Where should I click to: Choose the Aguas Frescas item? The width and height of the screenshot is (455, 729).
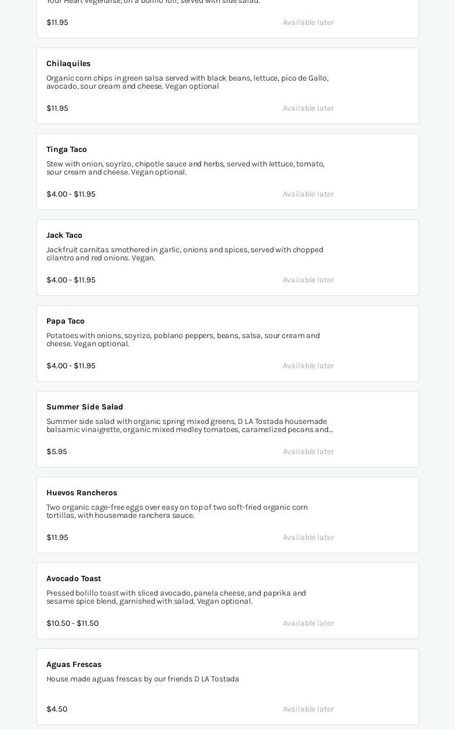[x=74, y=665]
